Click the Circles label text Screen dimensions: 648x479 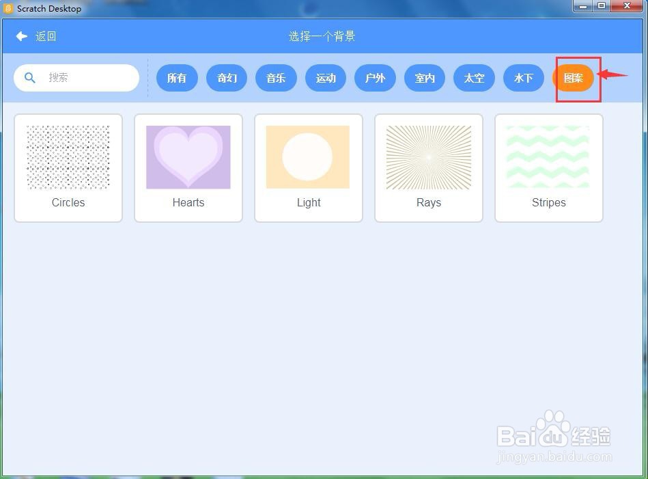[68, 202]
